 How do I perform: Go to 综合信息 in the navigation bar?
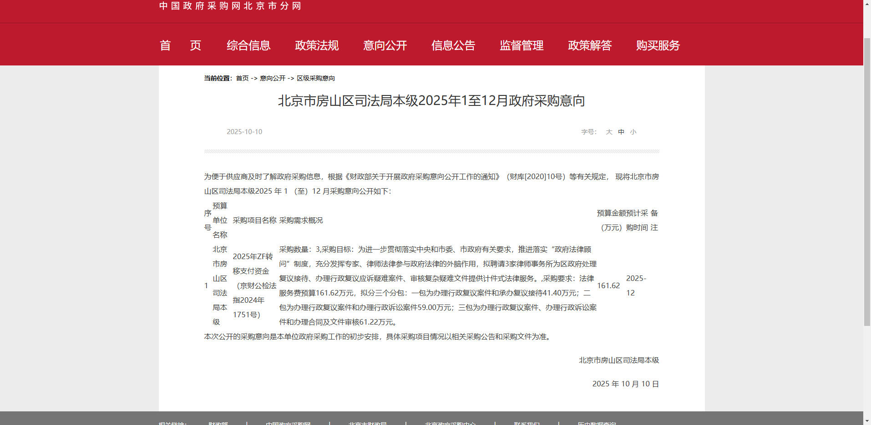click(x=248, y=45)
